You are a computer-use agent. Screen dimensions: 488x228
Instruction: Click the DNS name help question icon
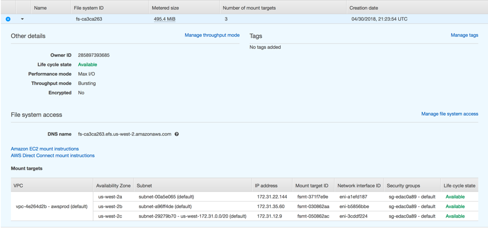(x=177, y=134)
